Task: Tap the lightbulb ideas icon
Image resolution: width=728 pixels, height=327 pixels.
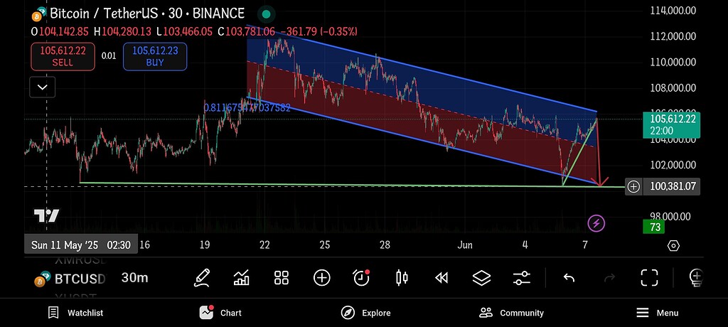Action: 696,278
